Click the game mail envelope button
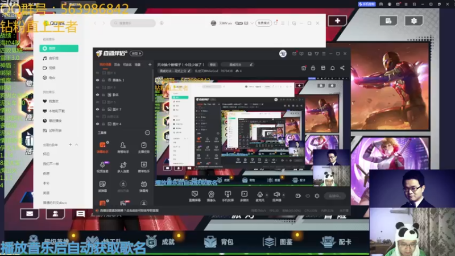Image resolution: width=455 pixels, height=256 pixels. coord(30,214)
